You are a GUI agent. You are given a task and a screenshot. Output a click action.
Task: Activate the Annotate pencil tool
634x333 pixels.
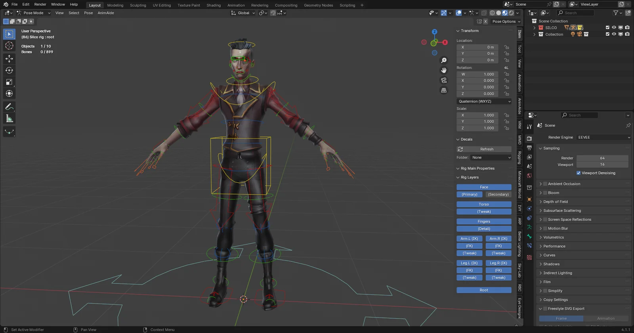point(9,107)
